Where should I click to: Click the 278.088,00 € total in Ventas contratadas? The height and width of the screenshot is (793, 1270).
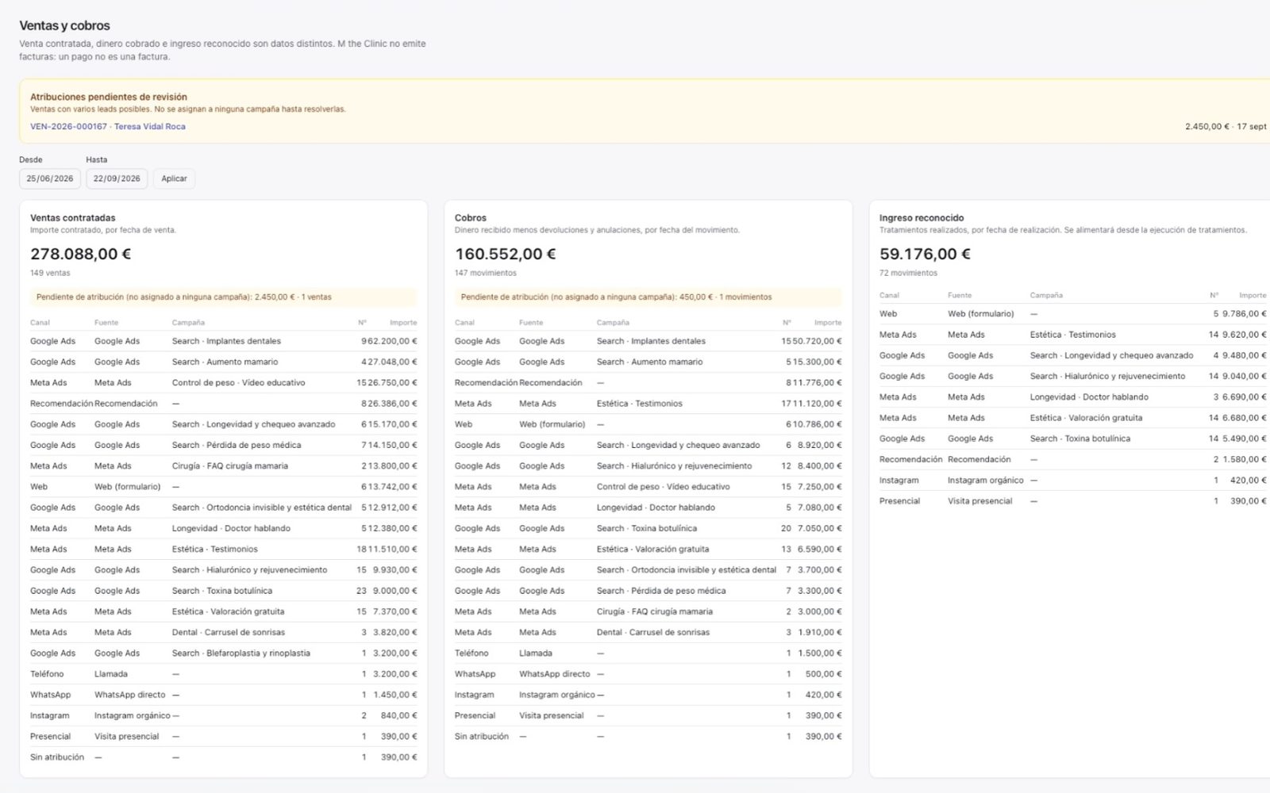tap(81, 254)
